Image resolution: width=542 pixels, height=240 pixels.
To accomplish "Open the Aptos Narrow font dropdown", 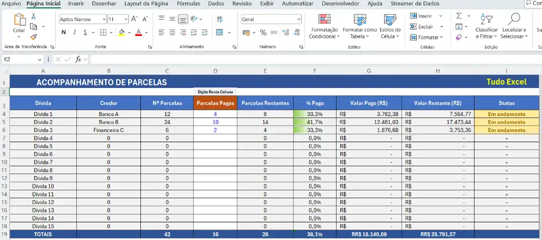I will (x=104, y=20).
